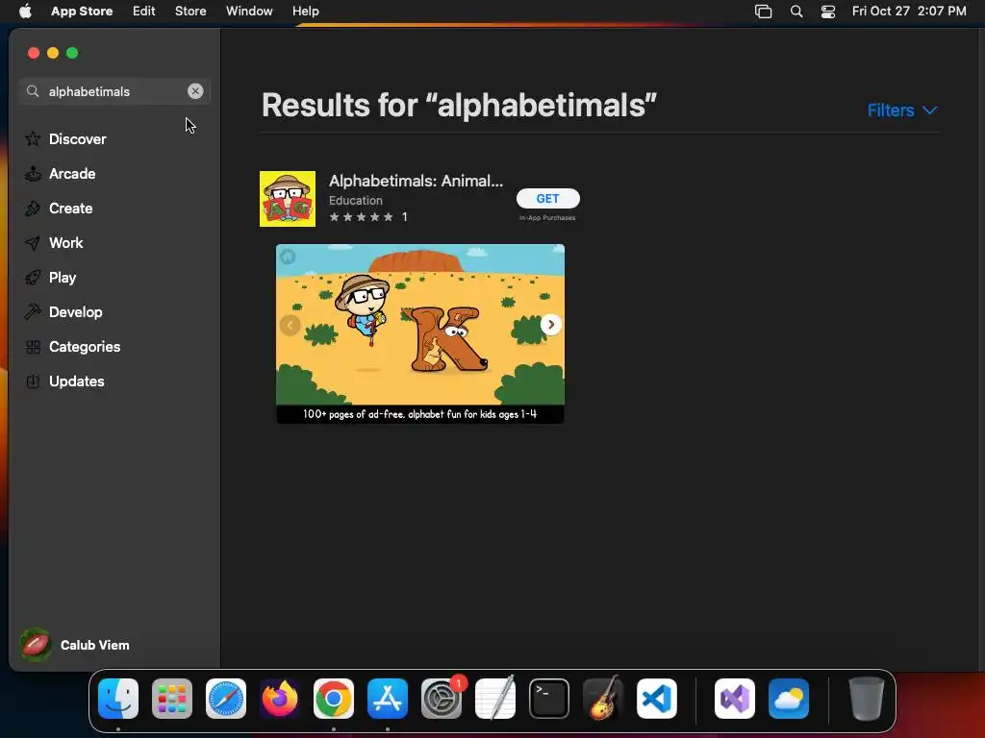
Task: Click the five-star rating of Alphabetimals
Action: pyautogui.click(x=362, y=216)
